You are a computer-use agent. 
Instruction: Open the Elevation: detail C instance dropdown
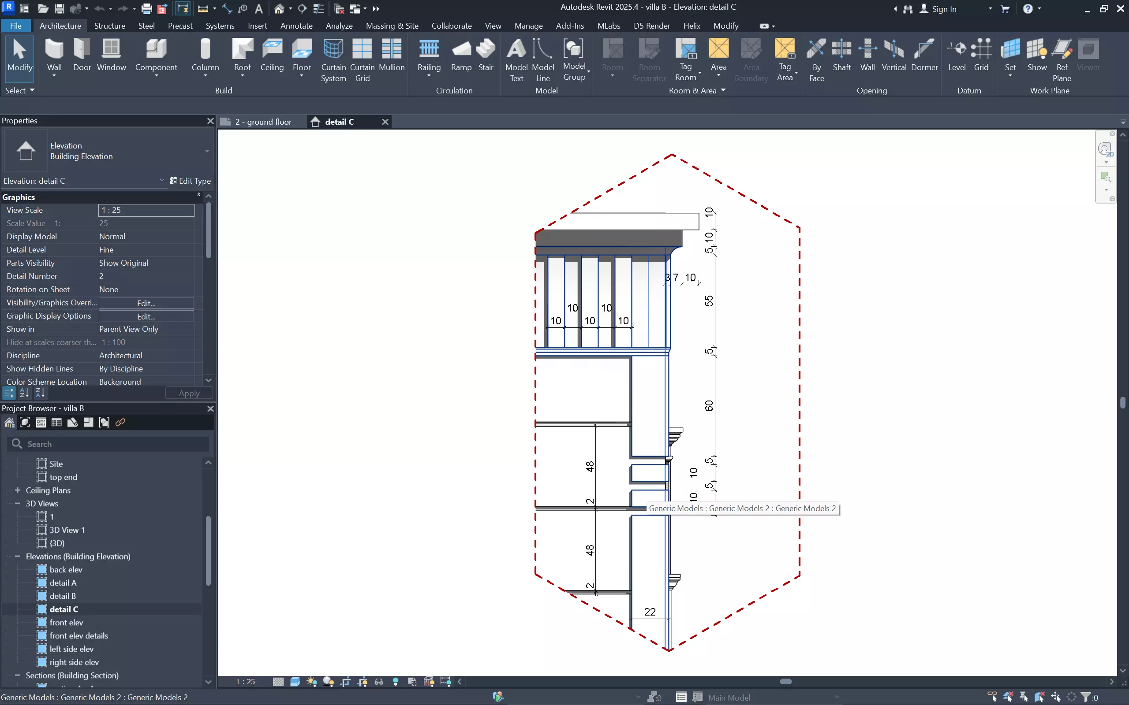[161, 181]
